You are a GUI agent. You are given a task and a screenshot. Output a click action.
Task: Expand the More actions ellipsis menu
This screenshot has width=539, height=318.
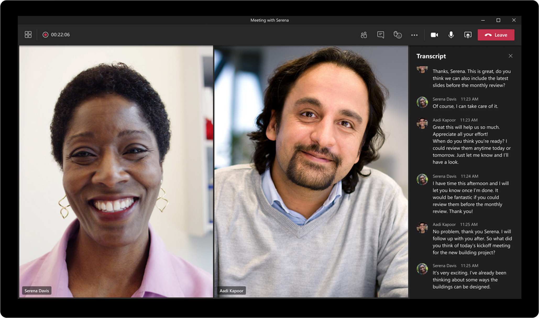click(x=414, y=35)
